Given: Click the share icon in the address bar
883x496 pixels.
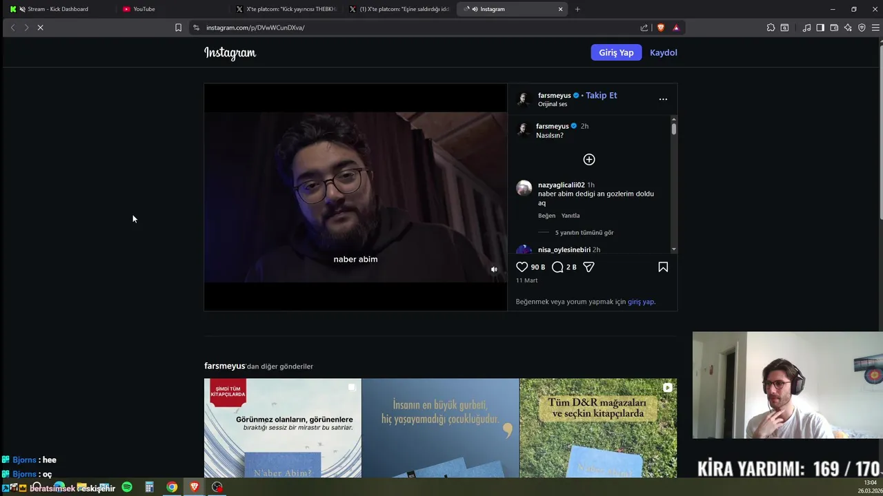Looking at the screenshot, I should [644, 28].
